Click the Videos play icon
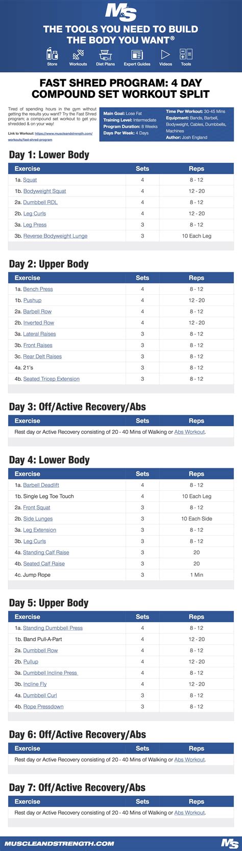 [165, 54]
